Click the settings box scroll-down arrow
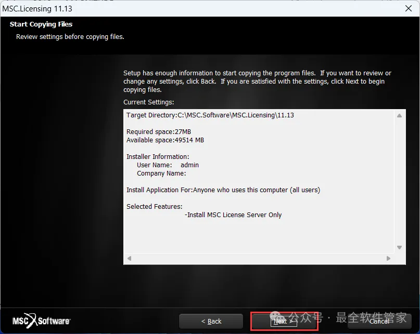 [x=399, y=247]
